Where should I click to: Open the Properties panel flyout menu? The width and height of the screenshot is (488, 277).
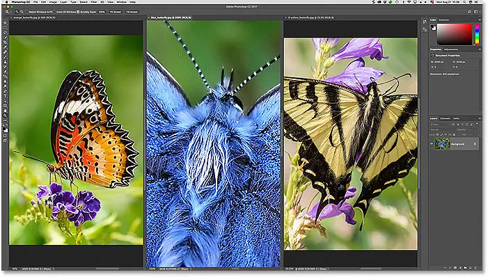(x=480, y=49)
